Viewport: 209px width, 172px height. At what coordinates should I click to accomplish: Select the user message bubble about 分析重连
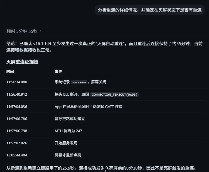click(x=150, y=10)
